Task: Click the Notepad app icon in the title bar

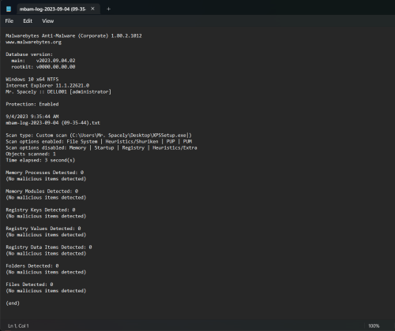Action: click(9, 9)
